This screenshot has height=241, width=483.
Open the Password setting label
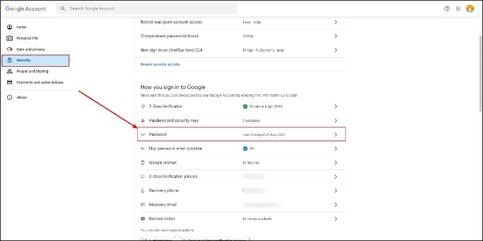tap(158, 135)
